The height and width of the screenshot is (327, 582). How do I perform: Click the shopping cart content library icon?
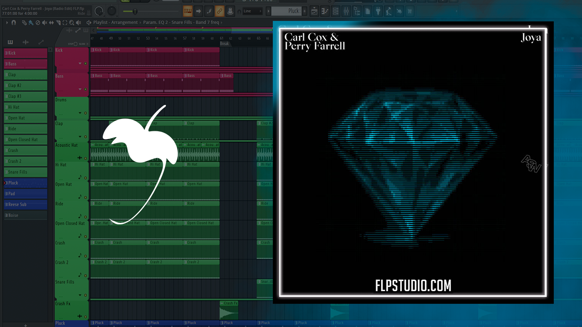(x=409, y=11)
